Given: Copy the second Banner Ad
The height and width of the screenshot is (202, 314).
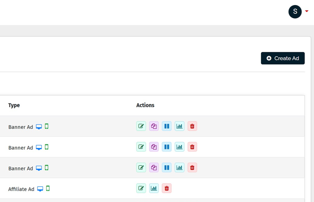Looking at the screenshot, I should (x=154, y=147).
